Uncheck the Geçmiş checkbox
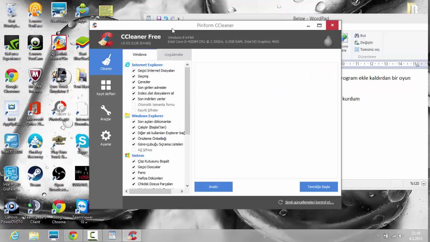The image size is (430, 242). click(x=134, y=76)
